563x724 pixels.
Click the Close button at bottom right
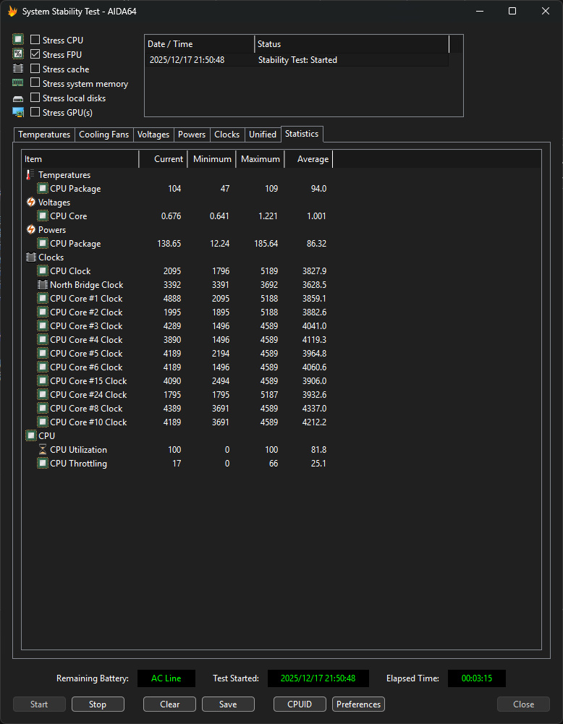523,704
